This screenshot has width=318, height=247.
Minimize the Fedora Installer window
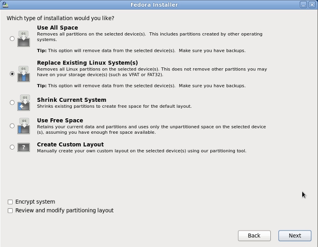coord(303,5)
